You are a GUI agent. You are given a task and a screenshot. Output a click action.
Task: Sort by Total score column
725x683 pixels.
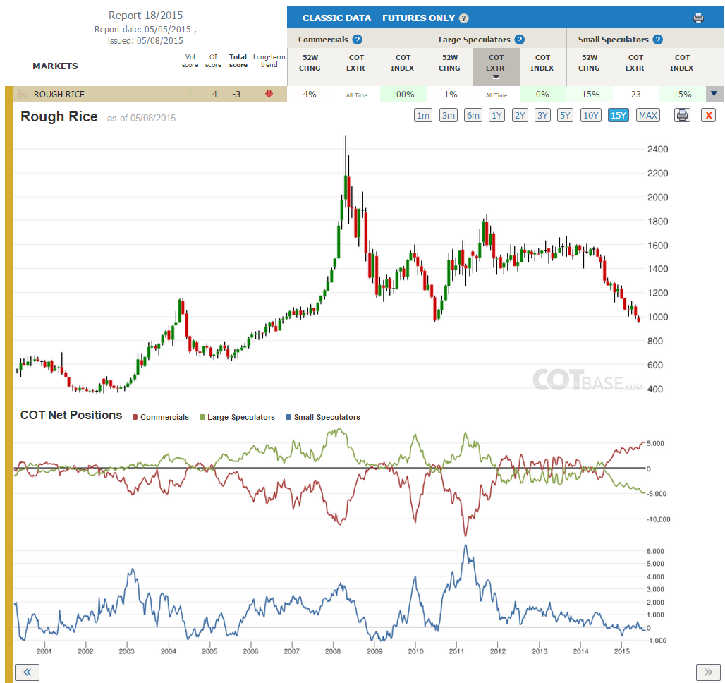click(x=238, y=61)
